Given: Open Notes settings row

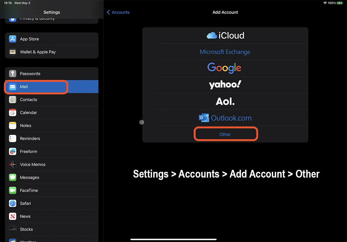Looking at the screenshot, I should click(52, 126).
